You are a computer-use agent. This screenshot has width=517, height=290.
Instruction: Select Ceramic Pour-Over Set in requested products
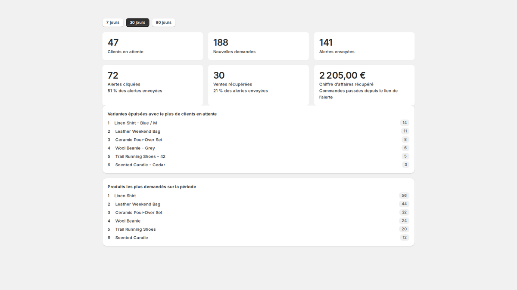click(x=258, y=212)
